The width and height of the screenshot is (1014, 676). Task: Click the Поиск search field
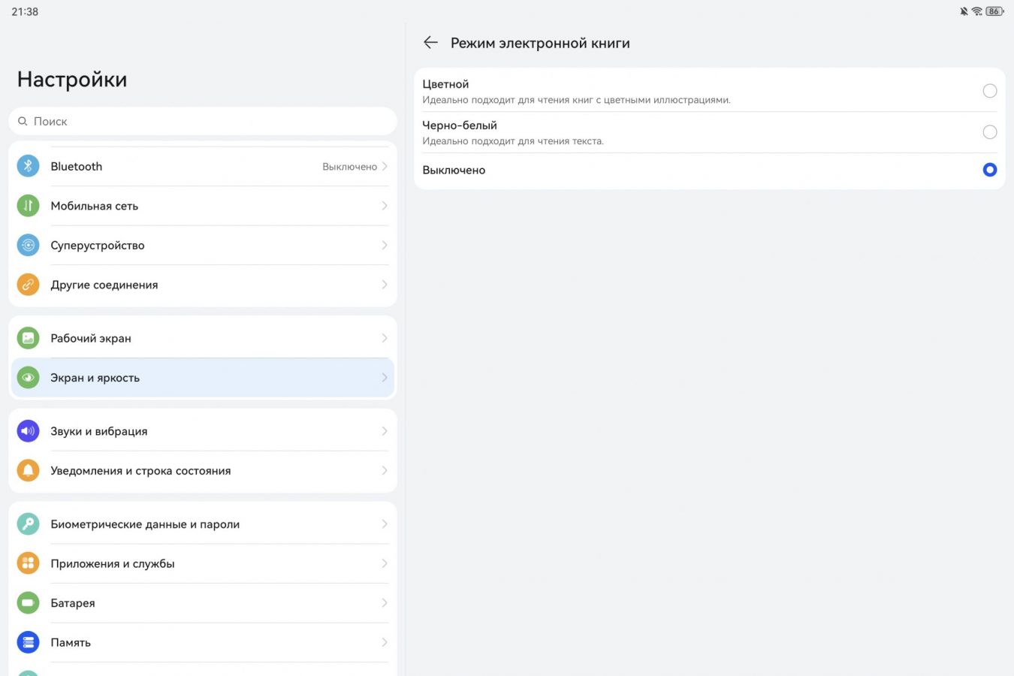[203, 121]
